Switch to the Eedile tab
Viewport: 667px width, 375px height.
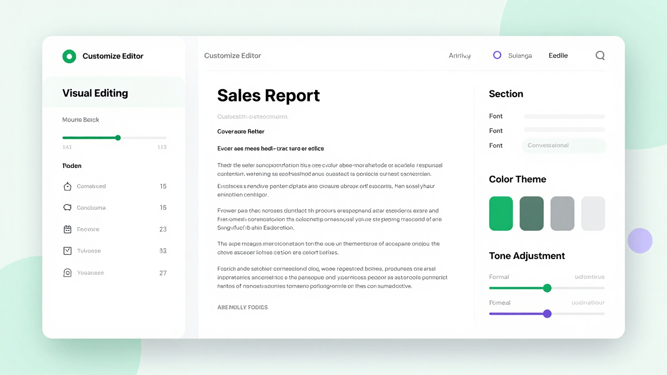coord(558,56)
